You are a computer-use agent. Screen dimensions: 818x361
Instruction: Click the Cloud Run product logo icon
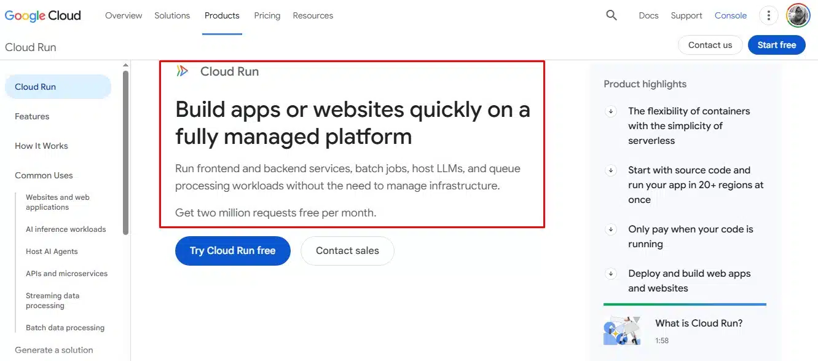click(x=183, y=71)
